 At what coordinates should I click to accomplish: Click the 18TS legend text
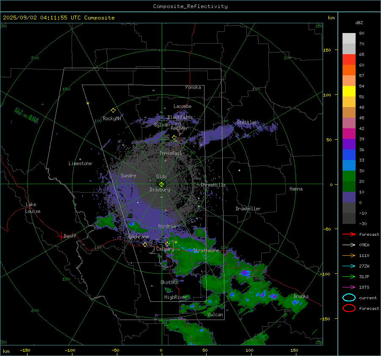(364, 287)
